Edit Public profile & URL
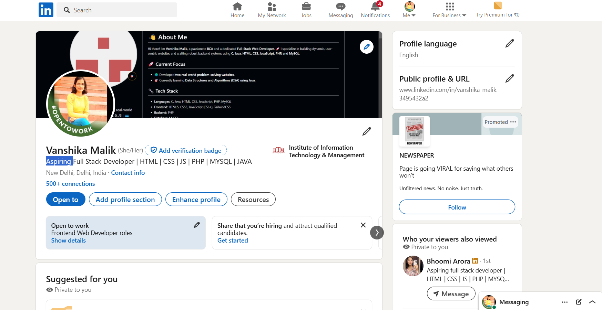602x310 pixels. pyautogui.click(x=510, y=78)
